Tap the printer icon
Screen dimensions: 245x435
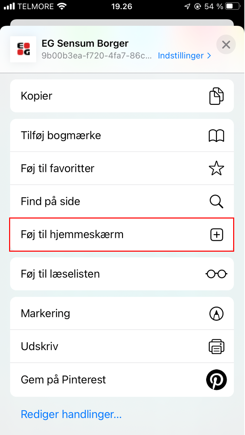pos(216,346)
